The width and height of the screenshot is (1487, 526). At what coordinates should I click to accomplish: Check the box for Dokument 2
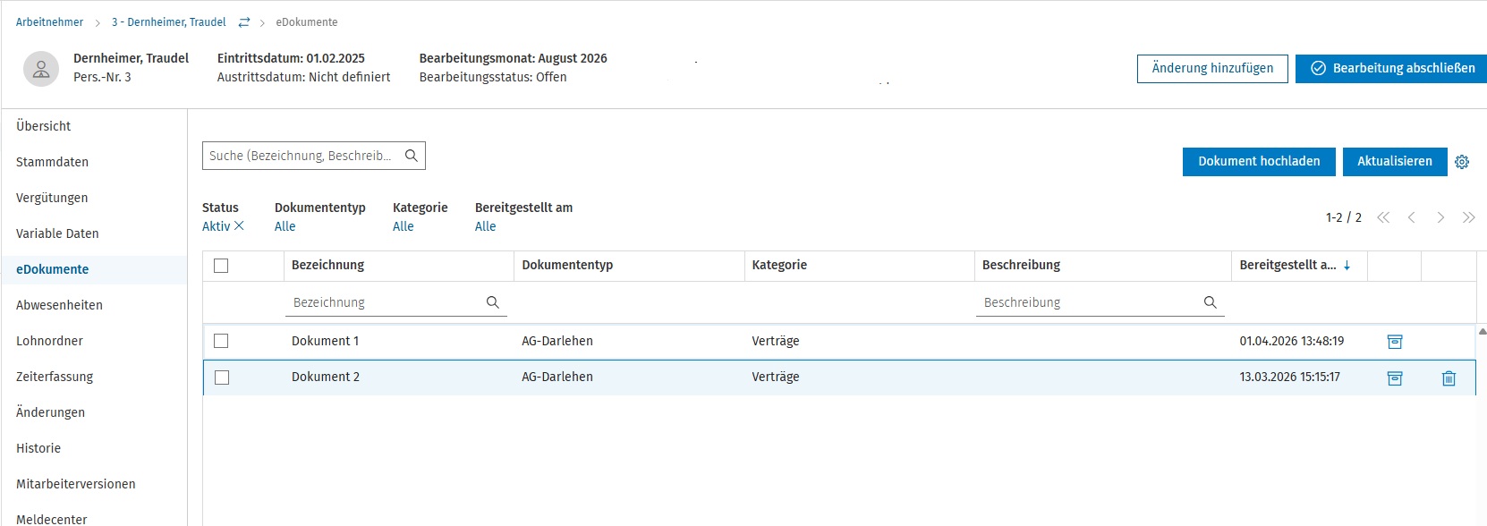click(222, 378)
